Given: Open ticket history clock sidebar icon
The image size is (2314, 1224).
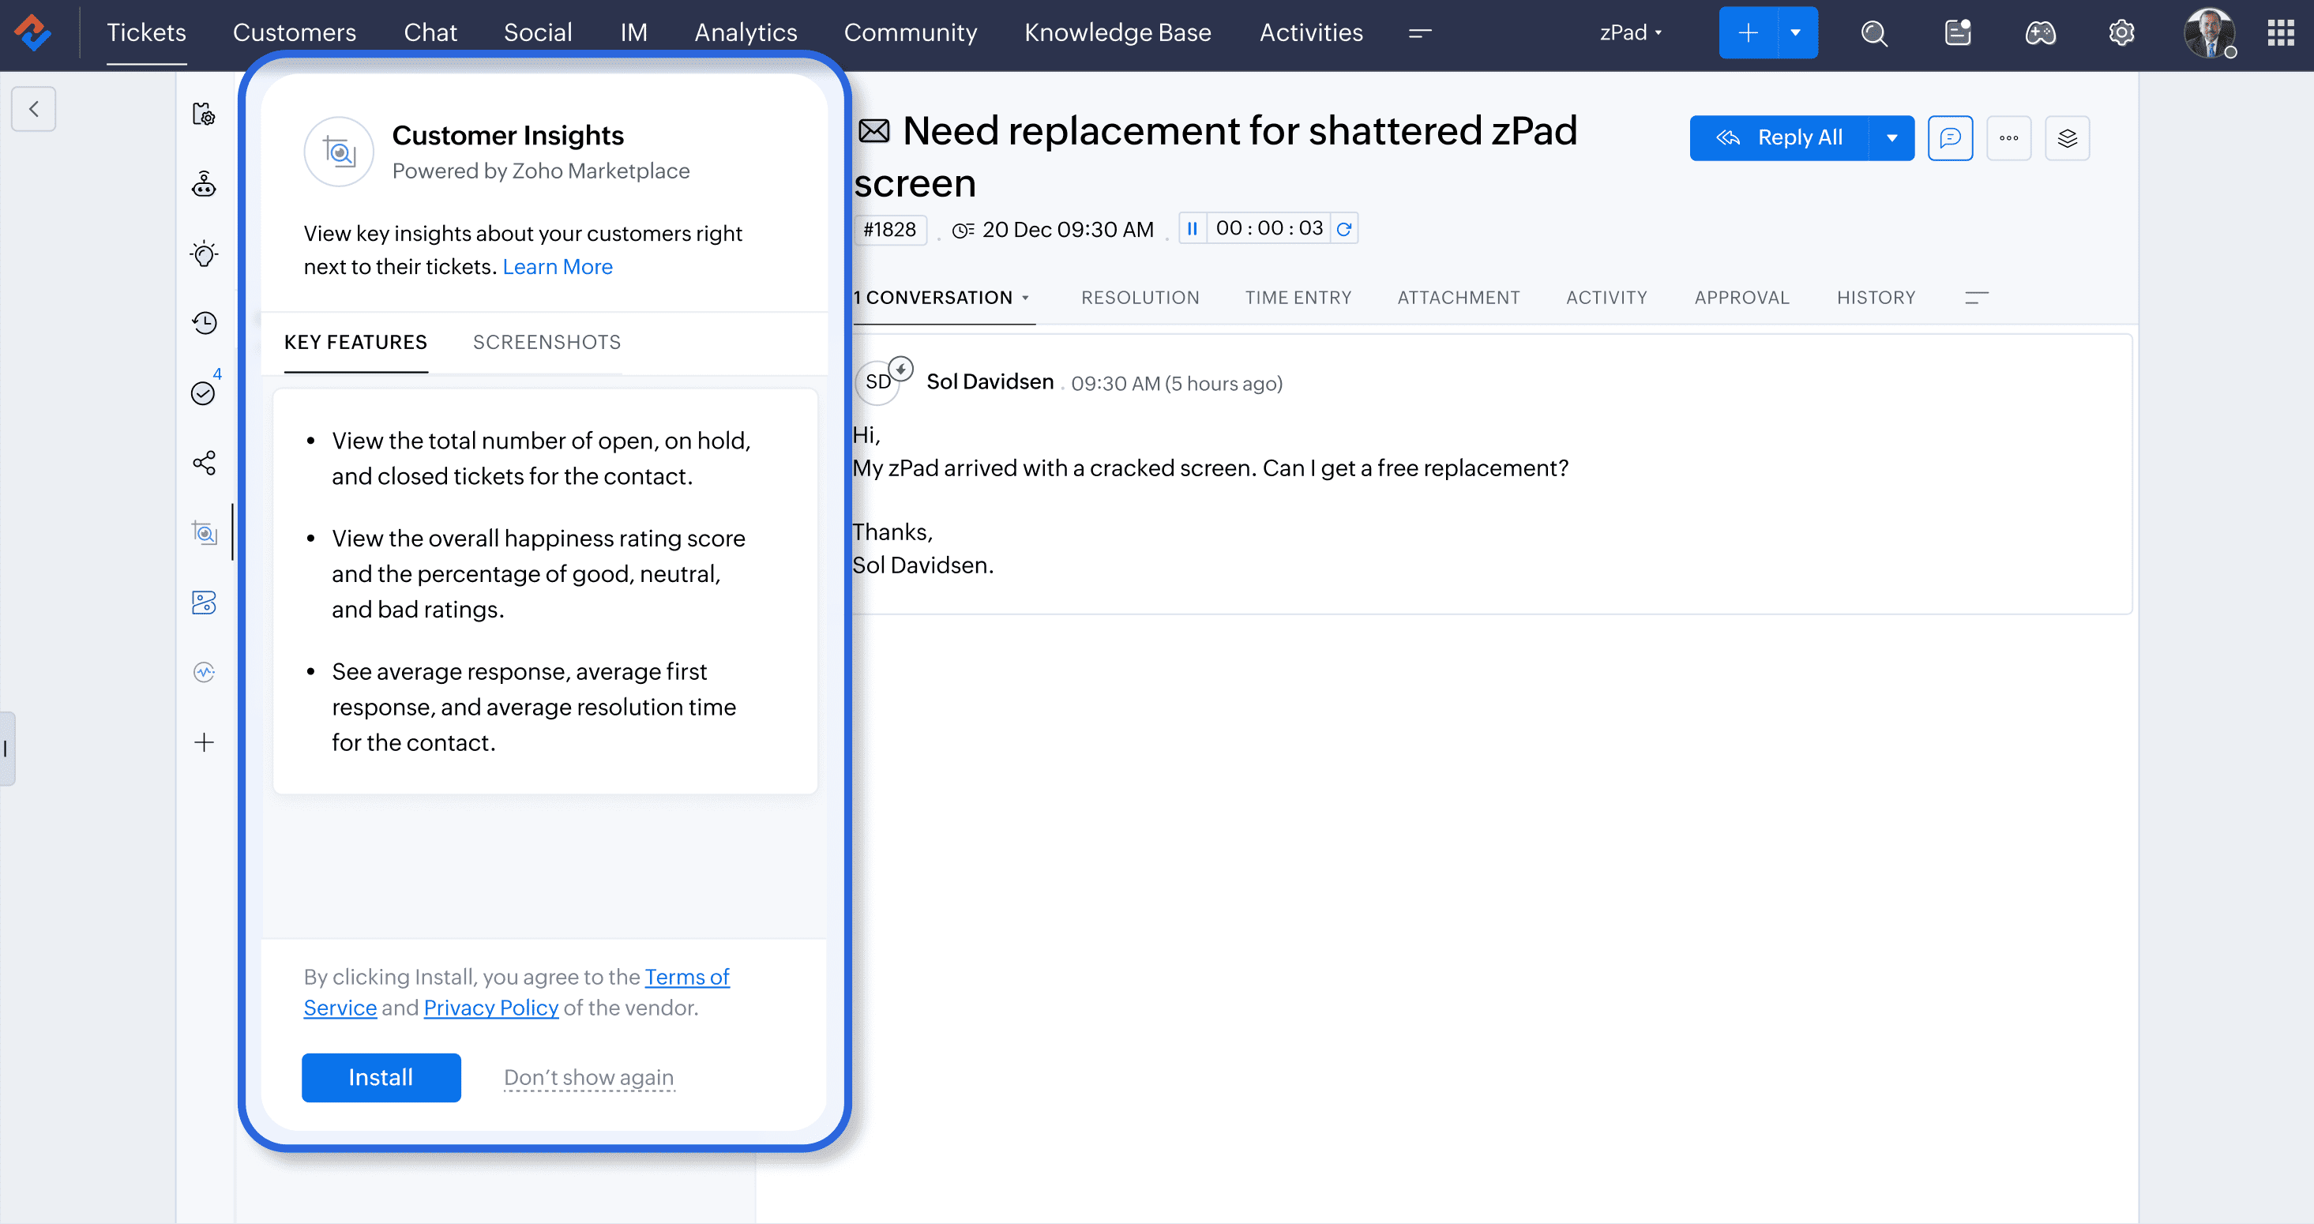Looking at the screenshot, I should pos(204,323).
